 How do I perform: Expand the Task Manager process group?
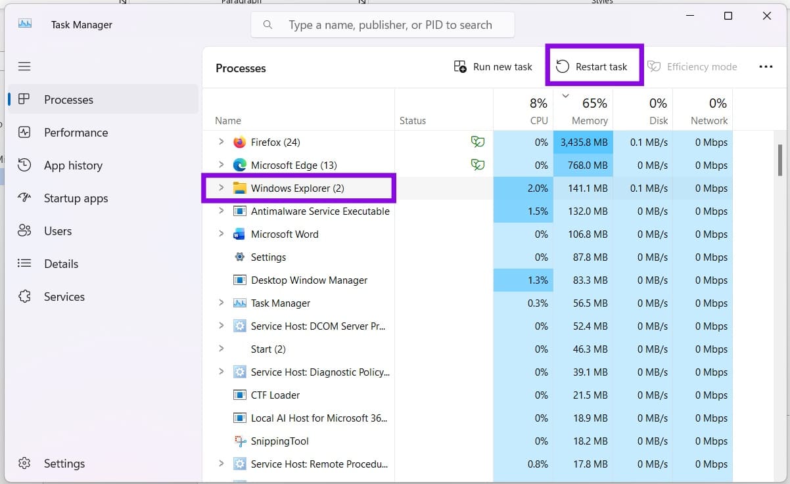click(x=221, y=303)
